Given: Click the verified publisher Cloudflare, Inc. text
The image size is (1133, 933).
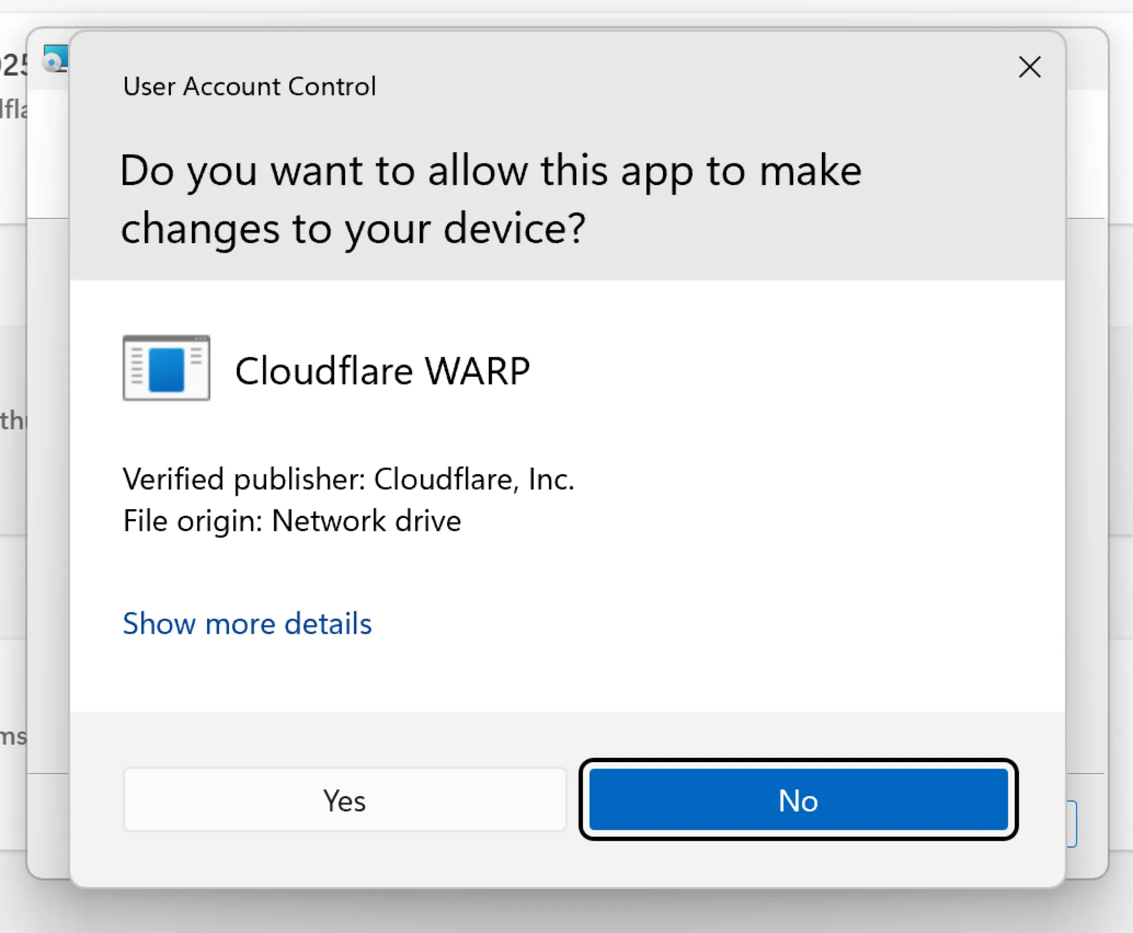Looking at the screenshot, I should click(x=348, y=479).
